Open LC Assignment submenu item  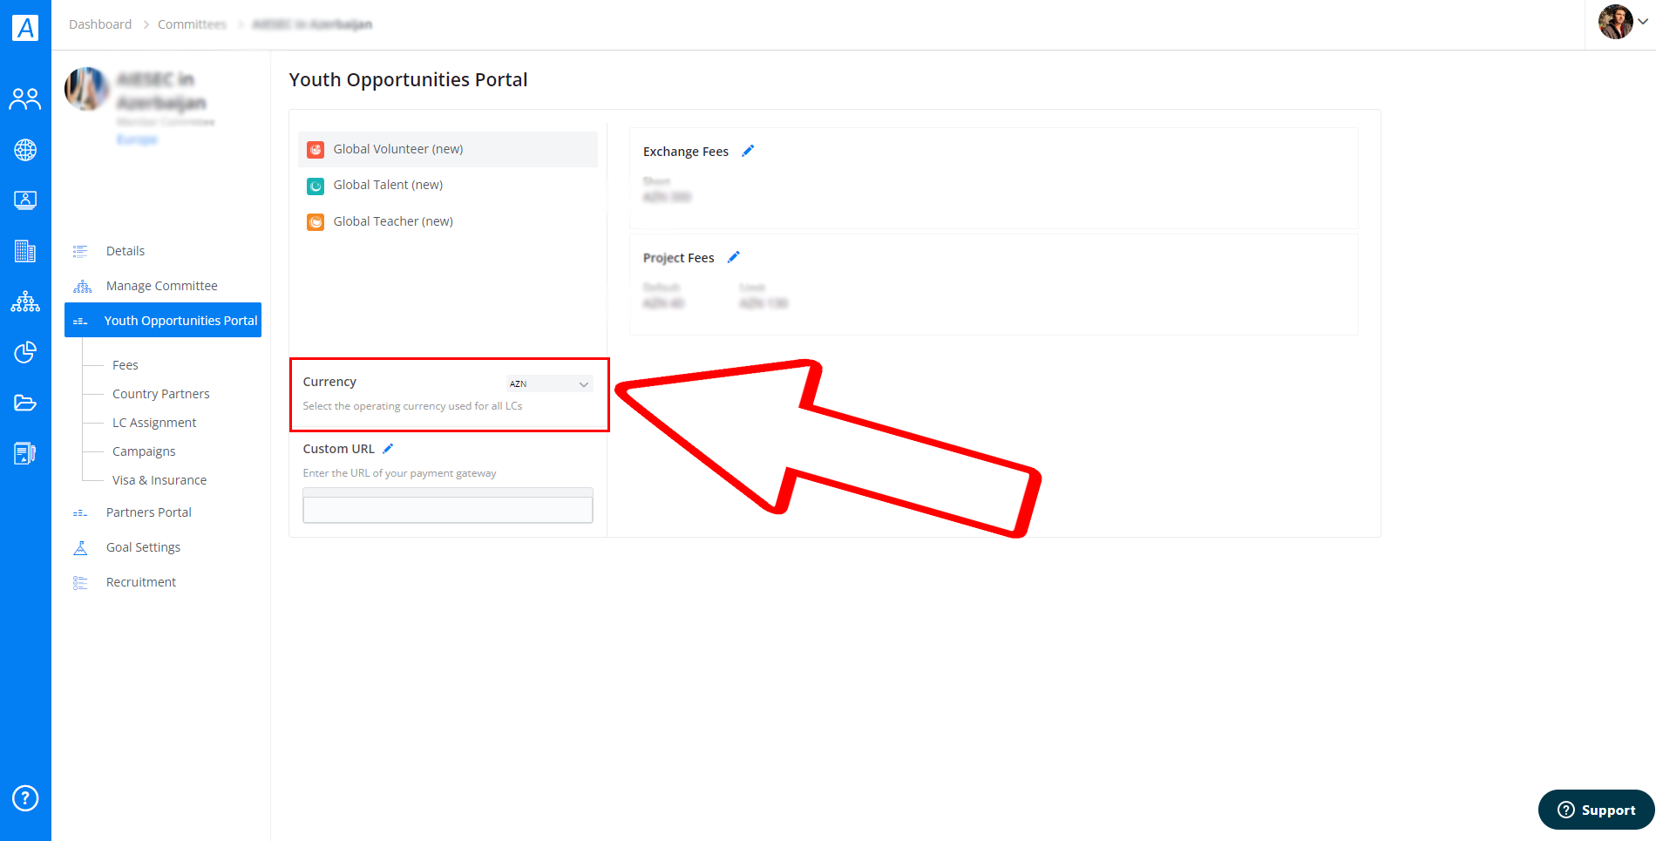tap(154, 423)
